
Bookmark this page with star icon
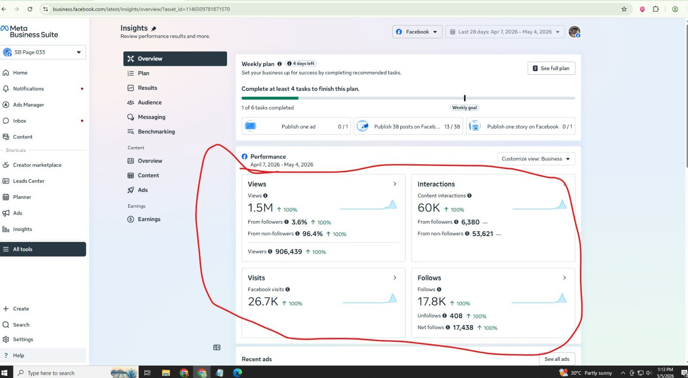coord(624,9)
